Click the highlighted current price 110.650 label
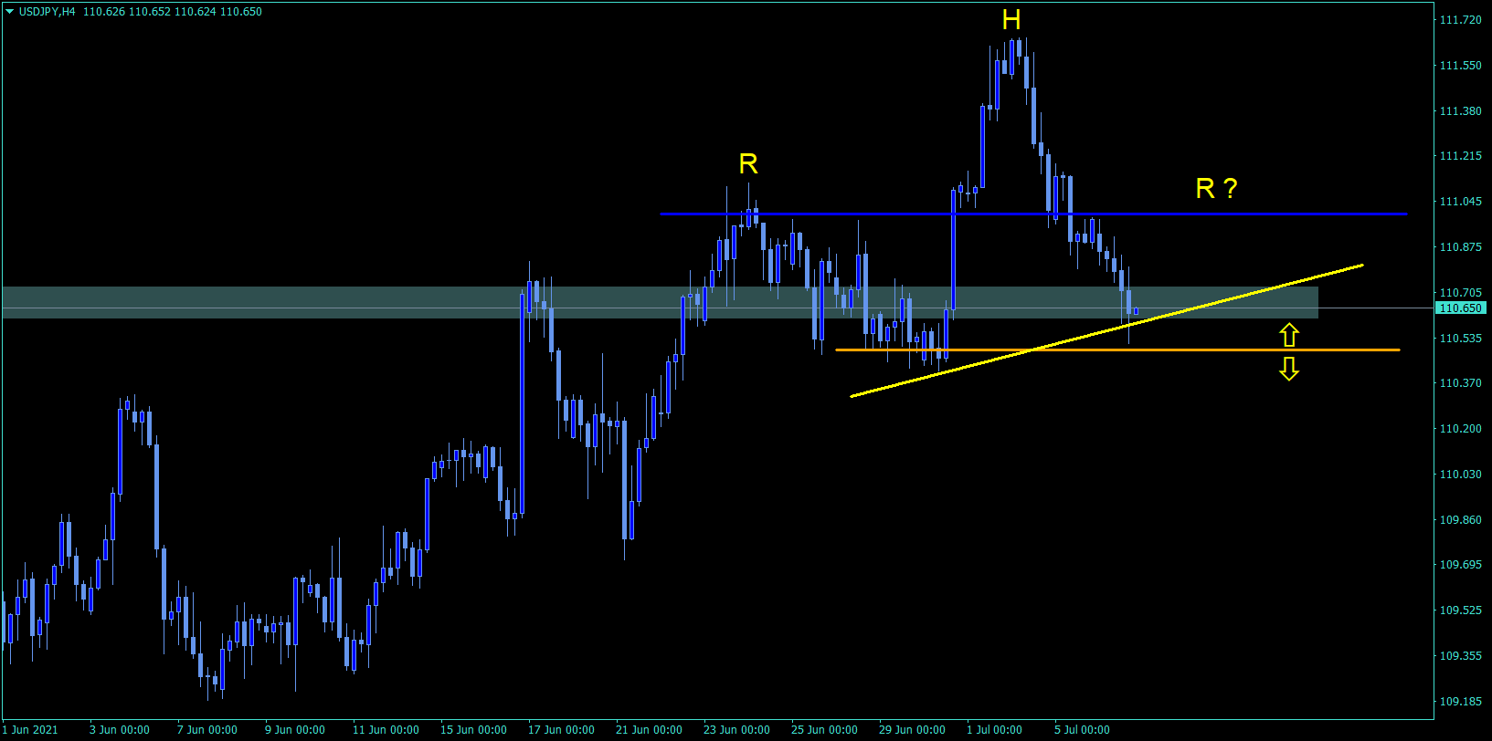1492x741 pixels. (x=1462, y=308)
